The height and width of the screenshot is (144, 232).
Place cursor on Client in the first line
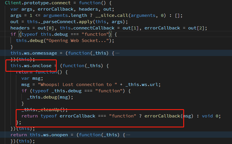13,3
